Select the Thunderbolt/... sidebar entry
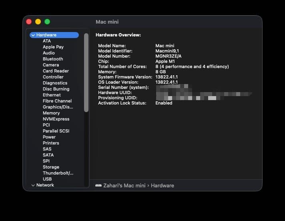Screen dimensions: 285x221 58,173
